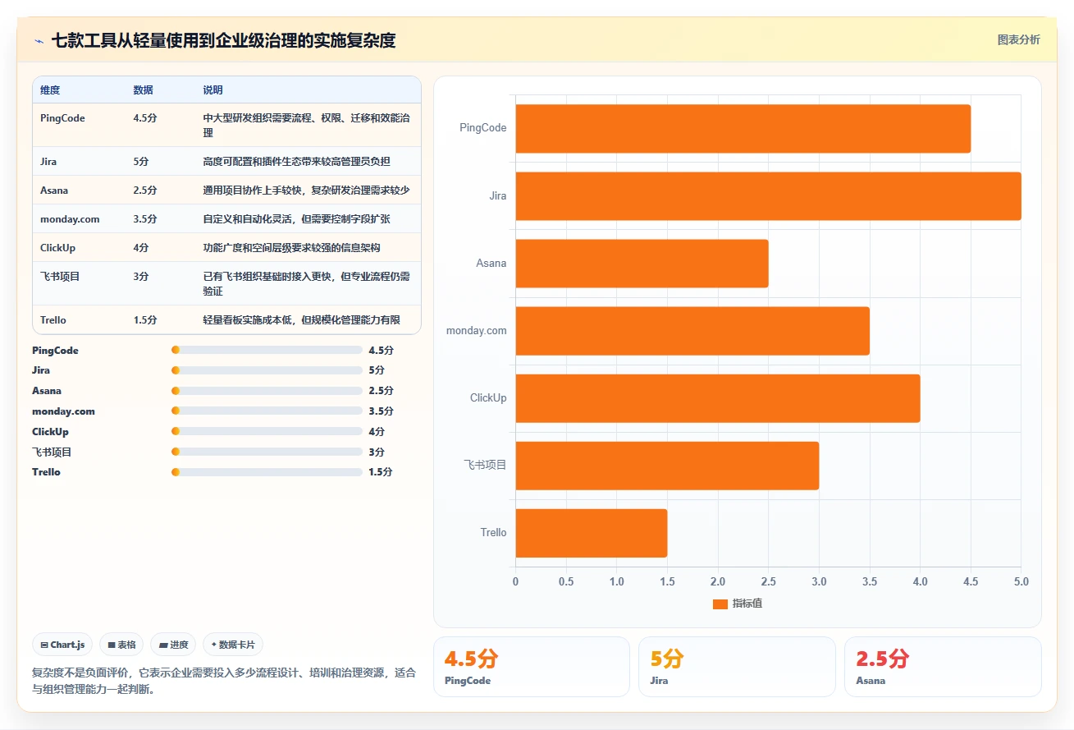Image resolution: width=1074 pixels, height=730 pixels.
Task: Select the 数据卡片 tag chip
Action: [x=233, y=645]
